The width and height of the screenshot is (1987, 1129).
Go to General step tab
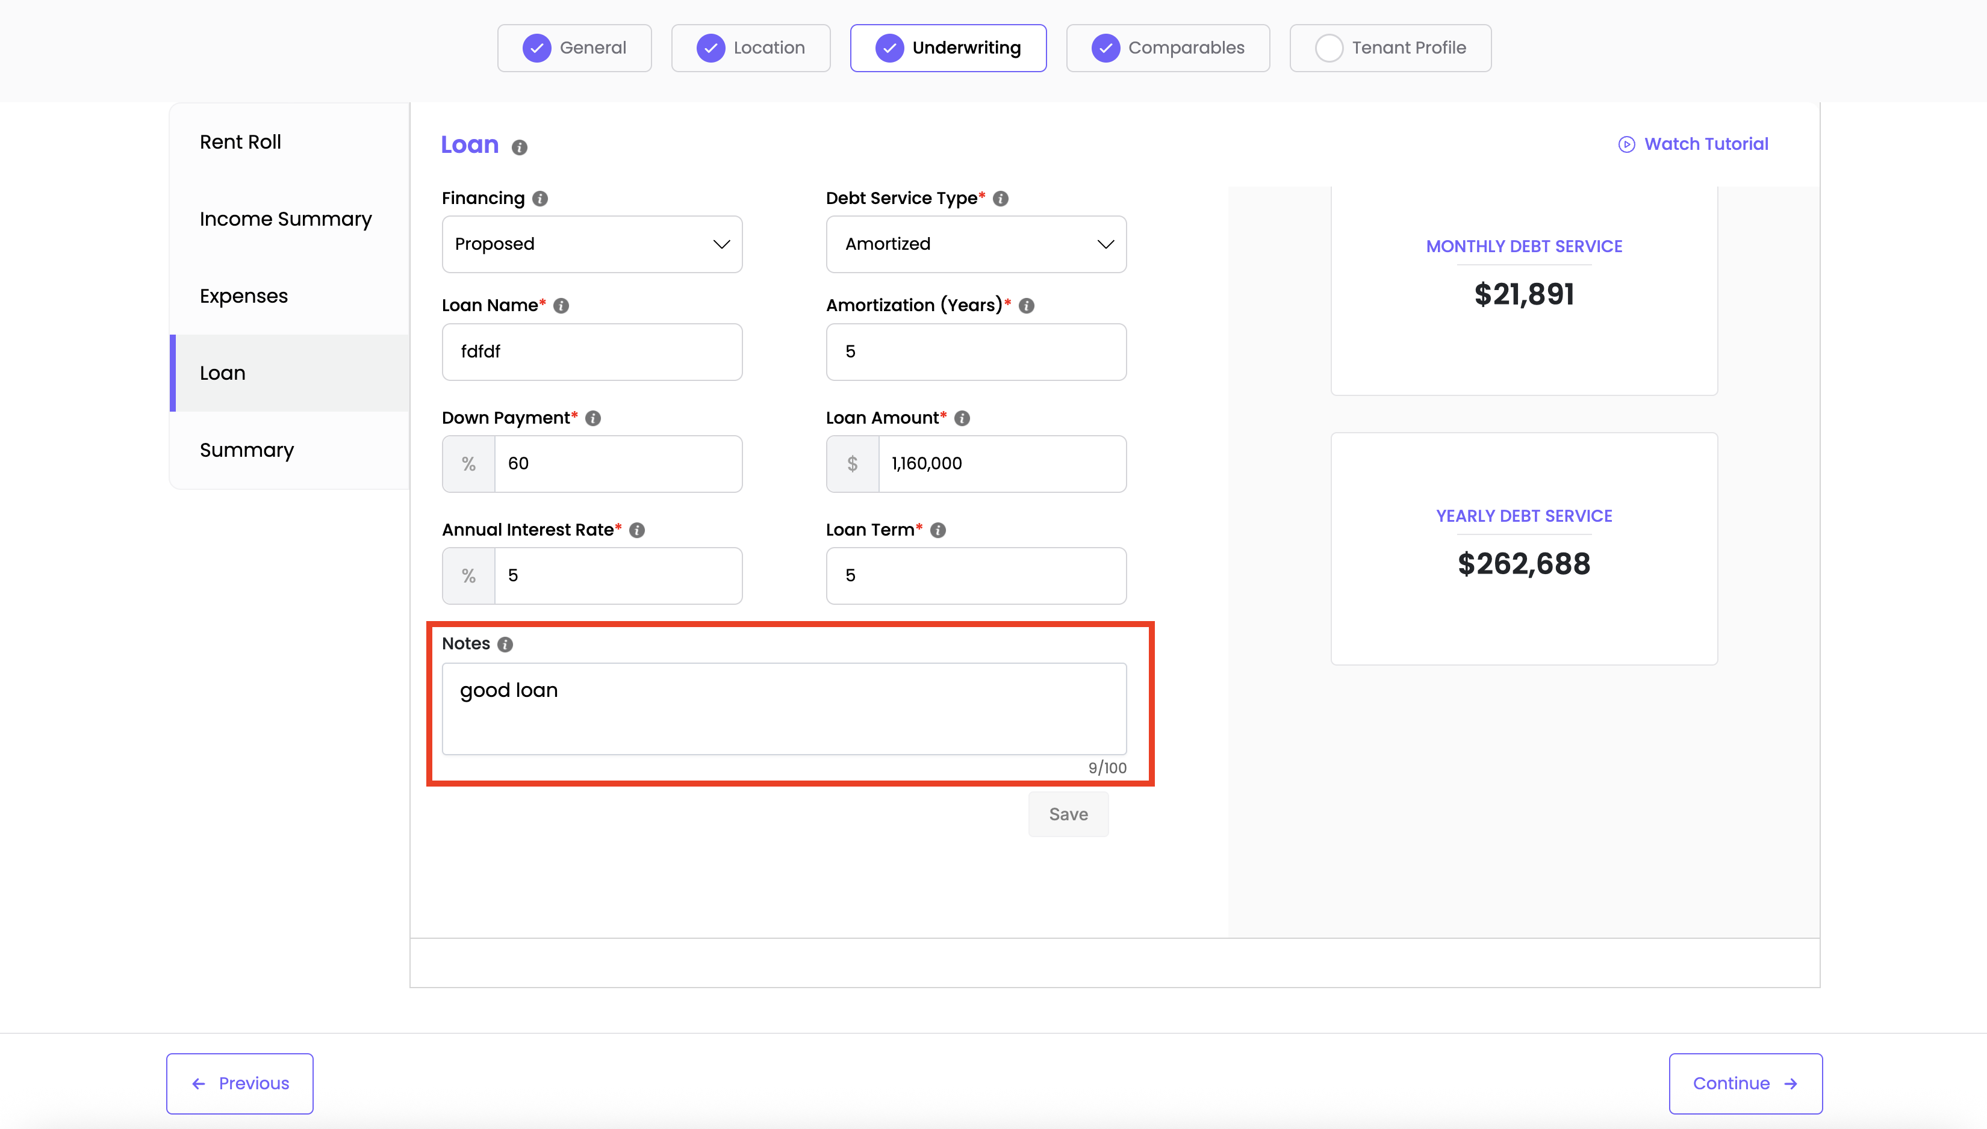574,48
